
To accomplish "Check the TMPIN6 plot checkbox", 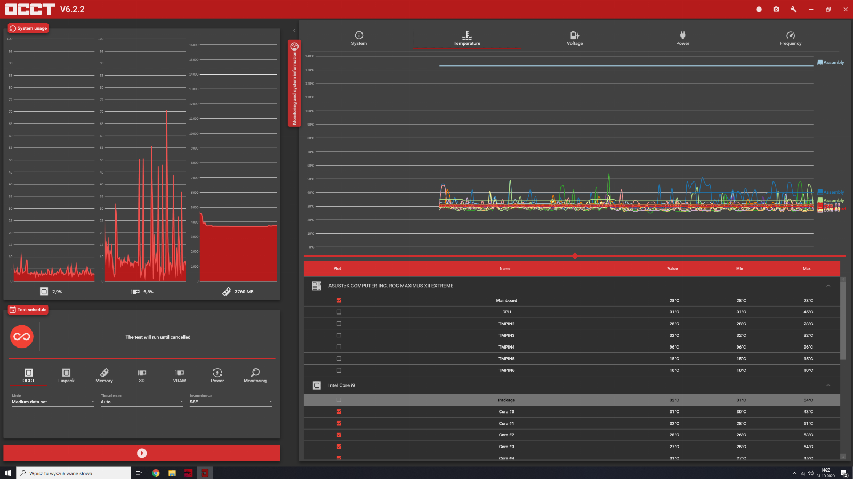I will click(x=339, y=370).
